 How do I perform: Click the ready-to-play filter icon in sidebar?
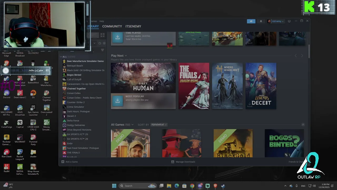pos(104,43)
